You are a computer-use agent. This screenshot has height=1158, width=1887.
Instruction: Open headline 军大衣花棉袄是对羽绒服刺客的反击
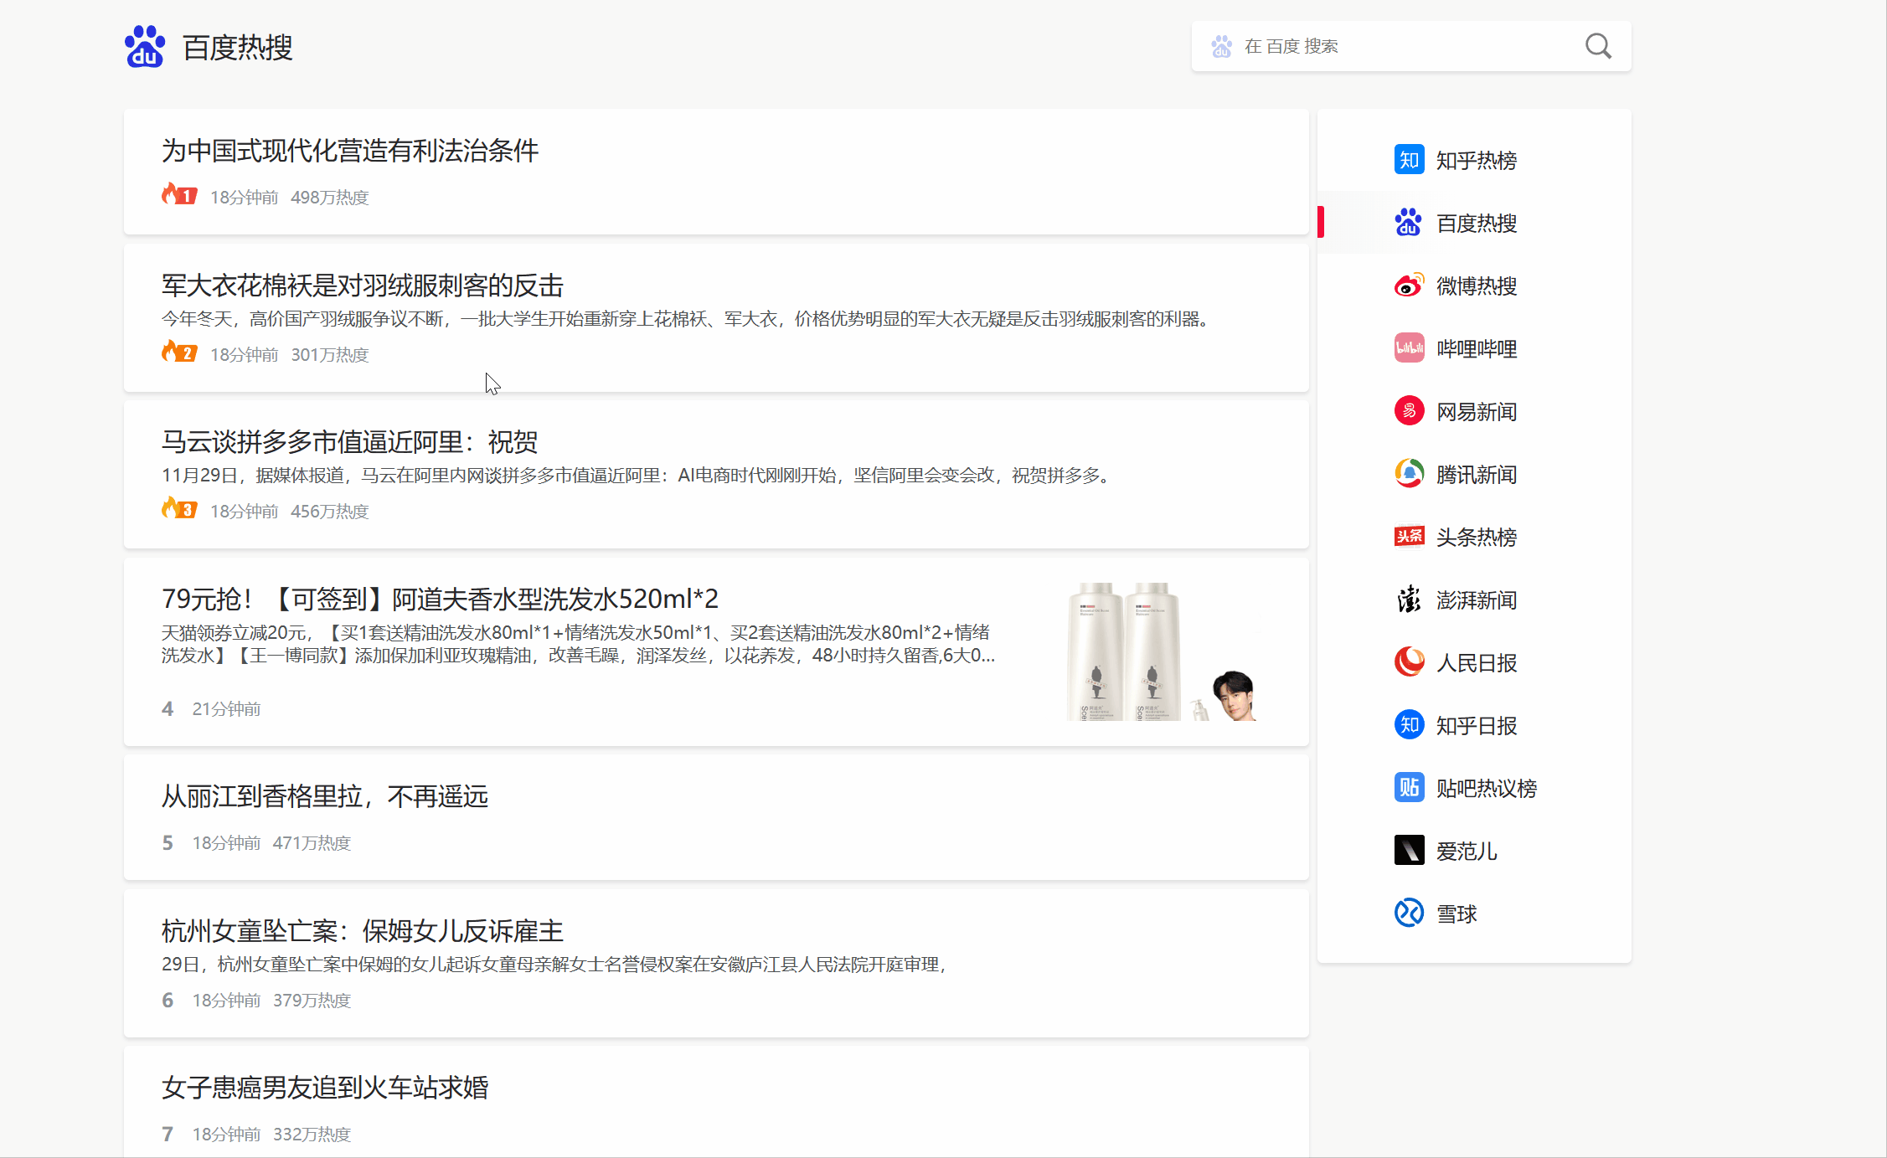click(x=363, y=286)
